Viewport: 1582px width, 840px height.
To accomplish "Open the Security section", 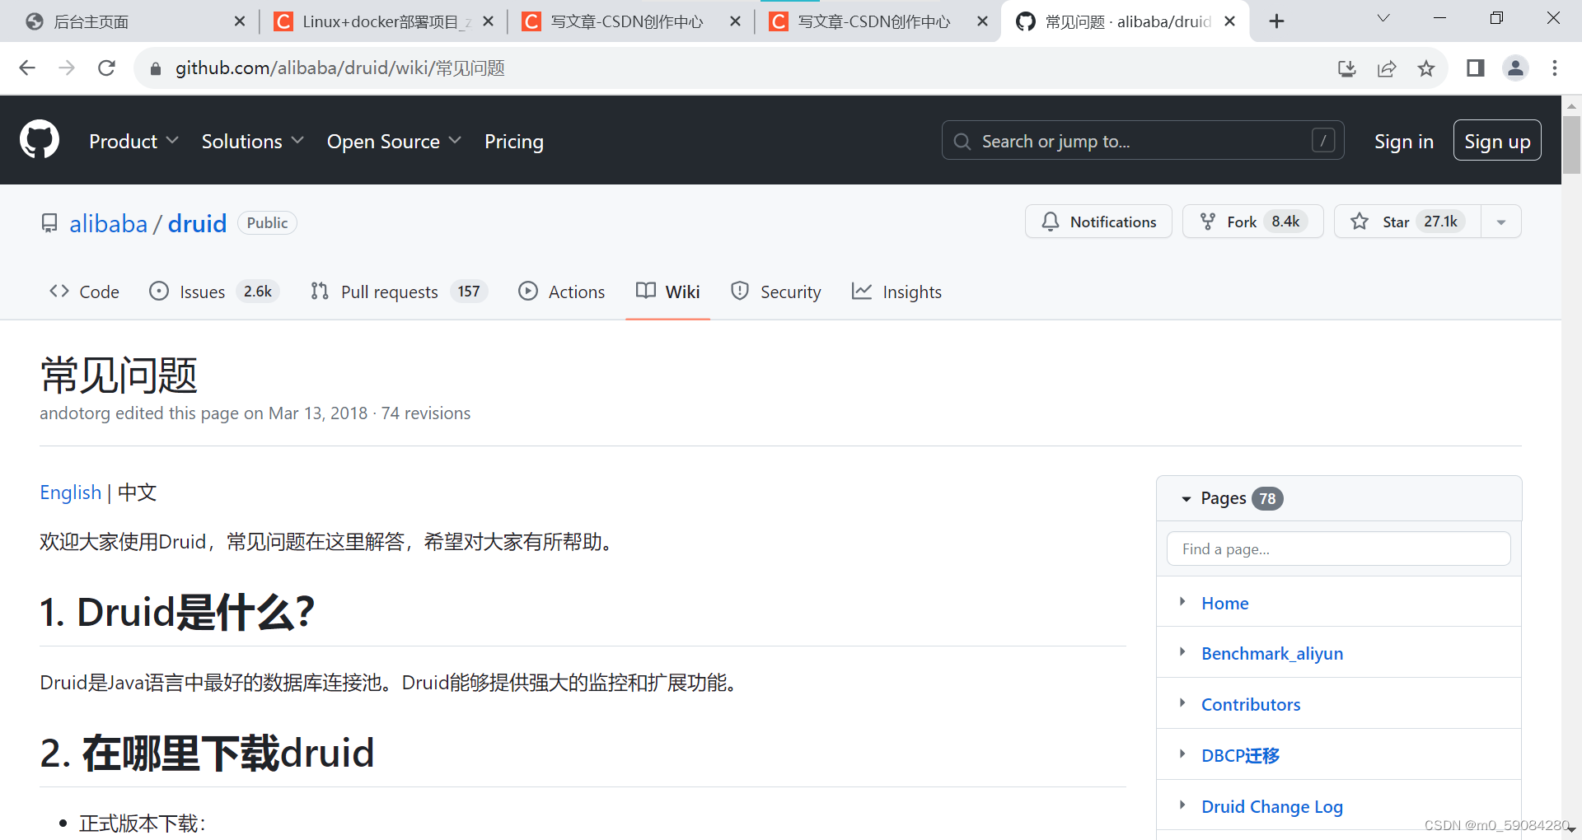I will 791,292.
